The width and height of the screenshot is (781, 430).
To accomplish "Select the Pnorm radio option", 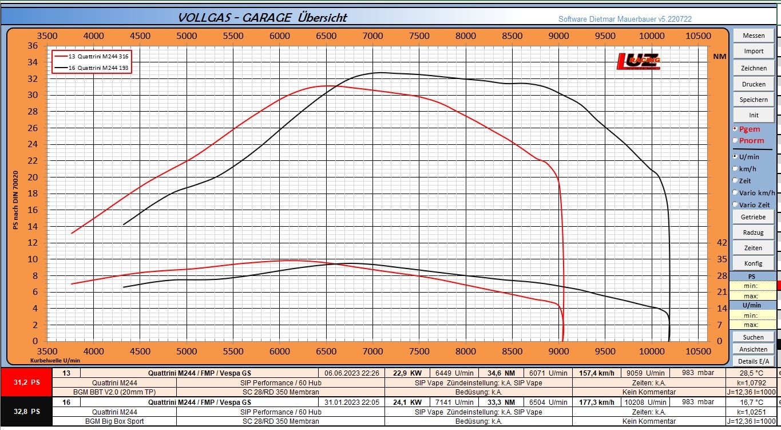I will pos(735,140).
